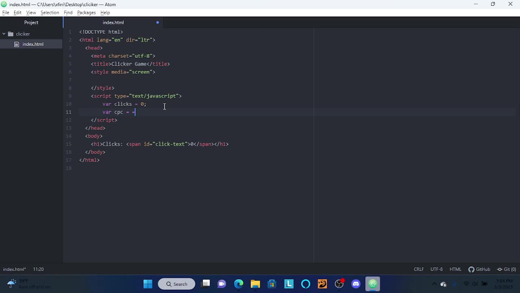The image size is (520, 293).
Task: Click the '<body>' opening tag
Action: (x=94, y=136)
